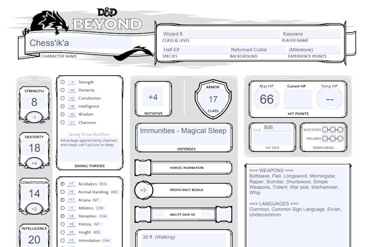Toggle Deception skill proficiency circle
The width and height of the screenshot is (367, 247).
[63, 216]
